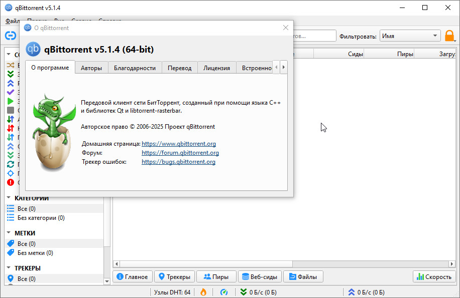Toggle alternative speed limits gauge icon
460x298 pixels.
[224, 292]
